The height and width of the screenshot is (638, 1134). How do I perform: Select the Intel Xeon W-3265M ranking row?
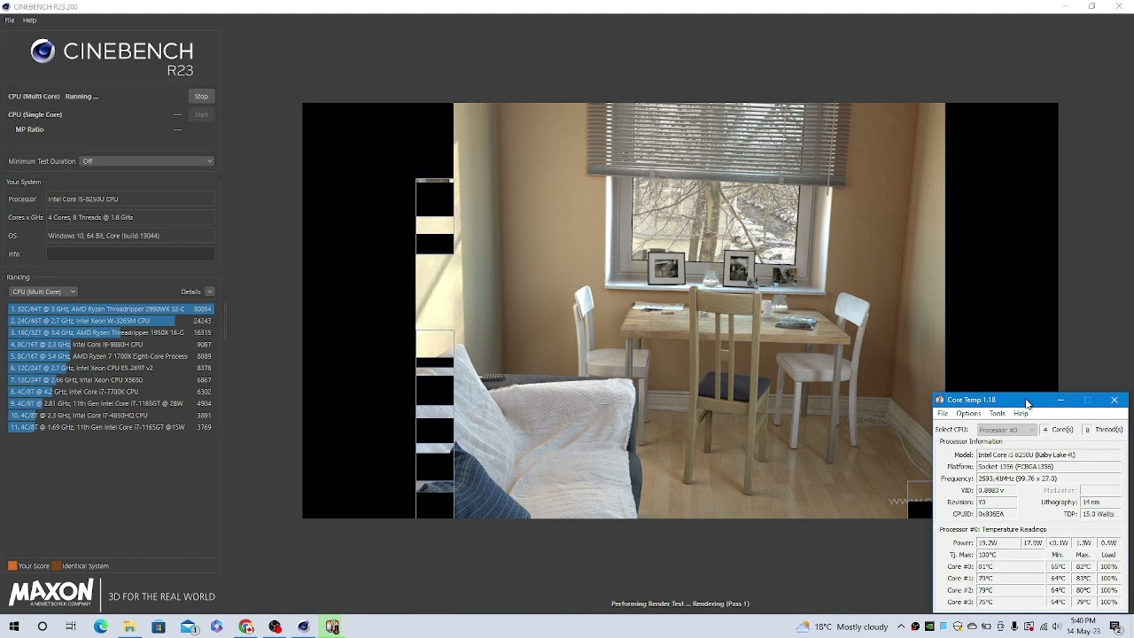coord(111,321)
